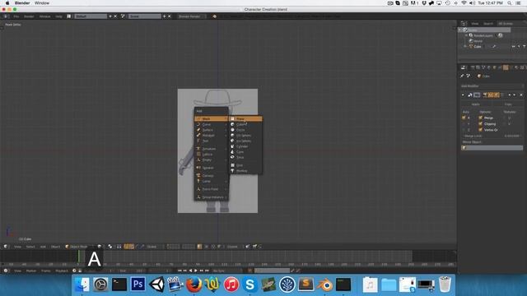Viewport: 527px width, 296px height.
Task: Click the viewport shading icon
Action: click(x=99, y=247)
